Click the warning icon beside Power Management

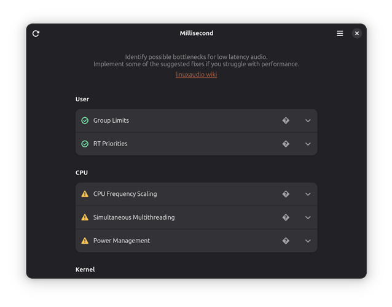pos(85,241)
